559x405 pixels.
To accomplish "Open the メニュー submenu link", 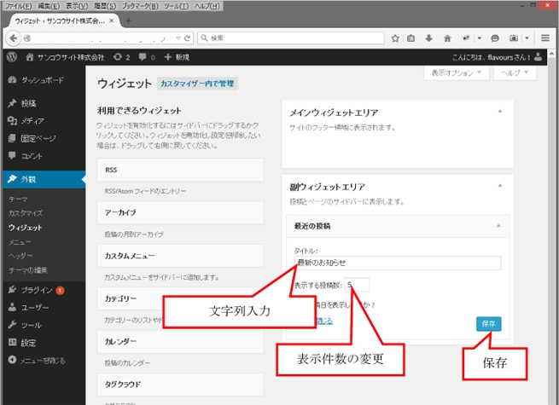I will (x=20, y=242).
